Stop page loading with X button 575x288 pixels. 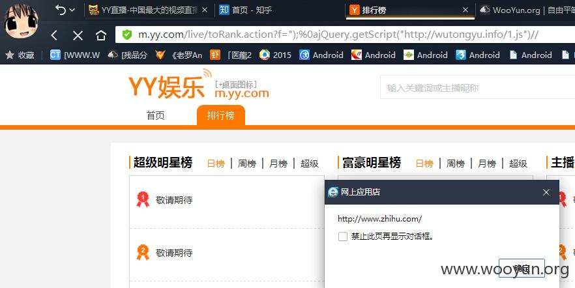point(78,36)
